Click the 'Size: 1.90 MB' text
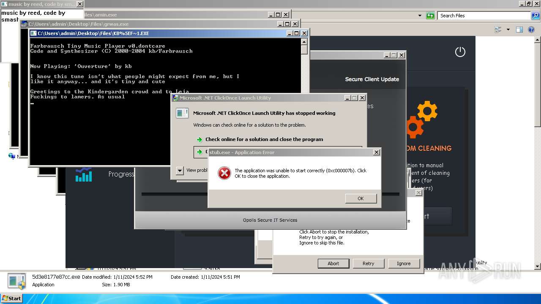 click(x=116, y=285)
